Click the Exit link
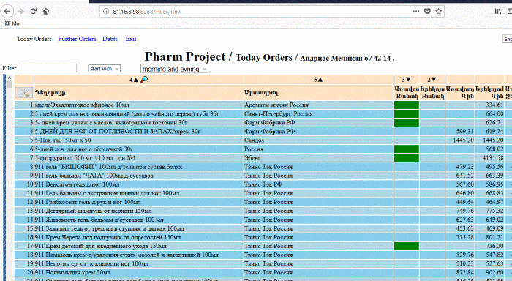512x281 pixels. pos(131,39)
